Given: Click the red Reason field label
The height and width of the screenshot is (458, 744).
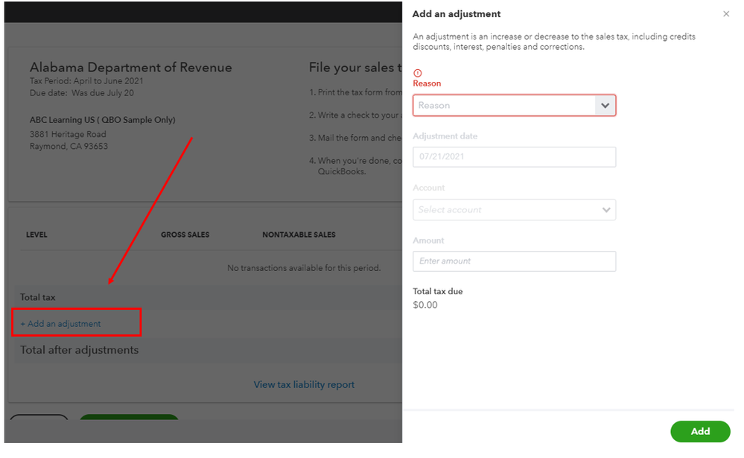Looking at the screenshot, I should (x=427, y=83).
